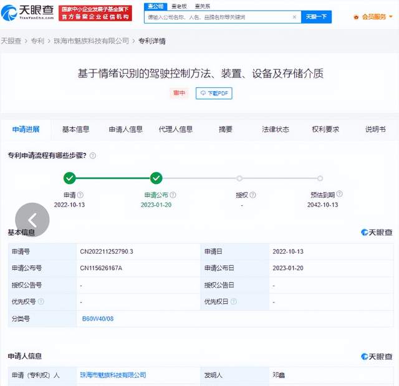
Task: Click the 专利 breadcrumb link
Action: point(37,41)
